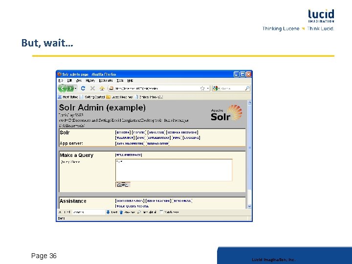Screen dimensions: 352x264
Task: Open the STATISTICS link
Action: (125, 137)
